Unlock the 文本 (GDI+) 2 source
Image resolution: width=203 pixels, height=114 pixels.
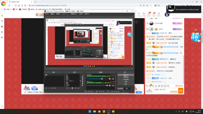point(82,81)
